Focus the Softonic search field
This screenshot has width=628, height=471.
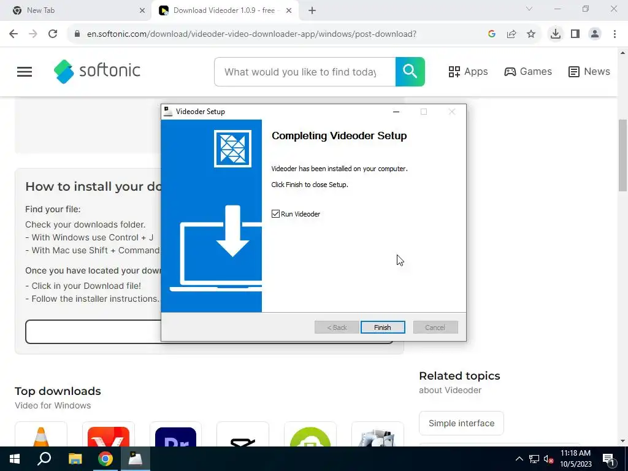(305, 72)
